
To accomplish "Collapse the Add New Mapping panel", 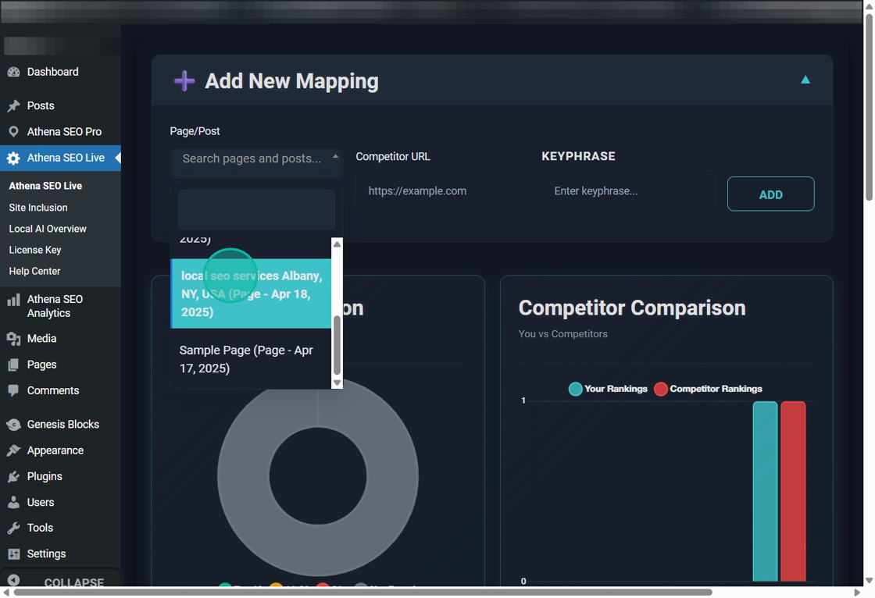I will (805, 80).
